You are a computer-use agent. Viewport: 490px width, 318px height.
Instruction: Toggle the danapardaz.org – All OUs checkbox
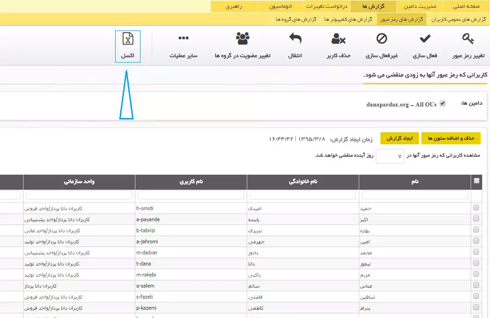[x=442, y=103]
